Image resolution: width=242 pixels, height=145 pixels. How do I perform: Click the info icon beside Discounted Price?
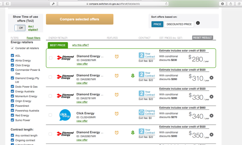point(198,23)
